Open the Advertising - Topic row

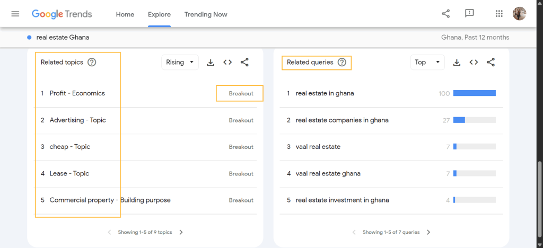77,120
